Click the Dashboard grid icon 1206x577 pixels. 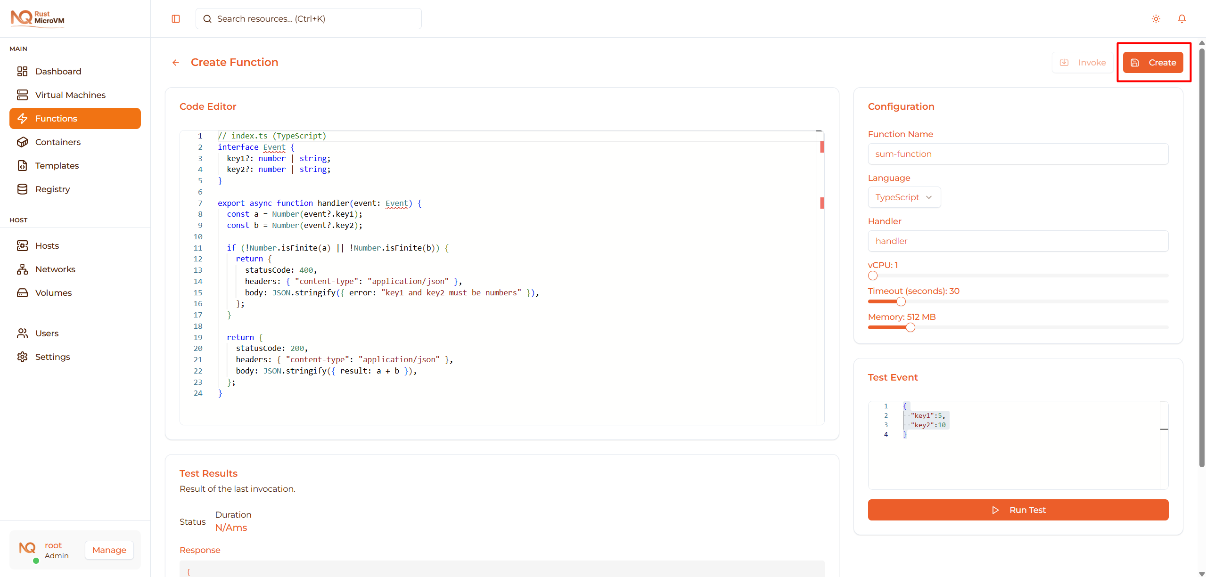point(22,71)
